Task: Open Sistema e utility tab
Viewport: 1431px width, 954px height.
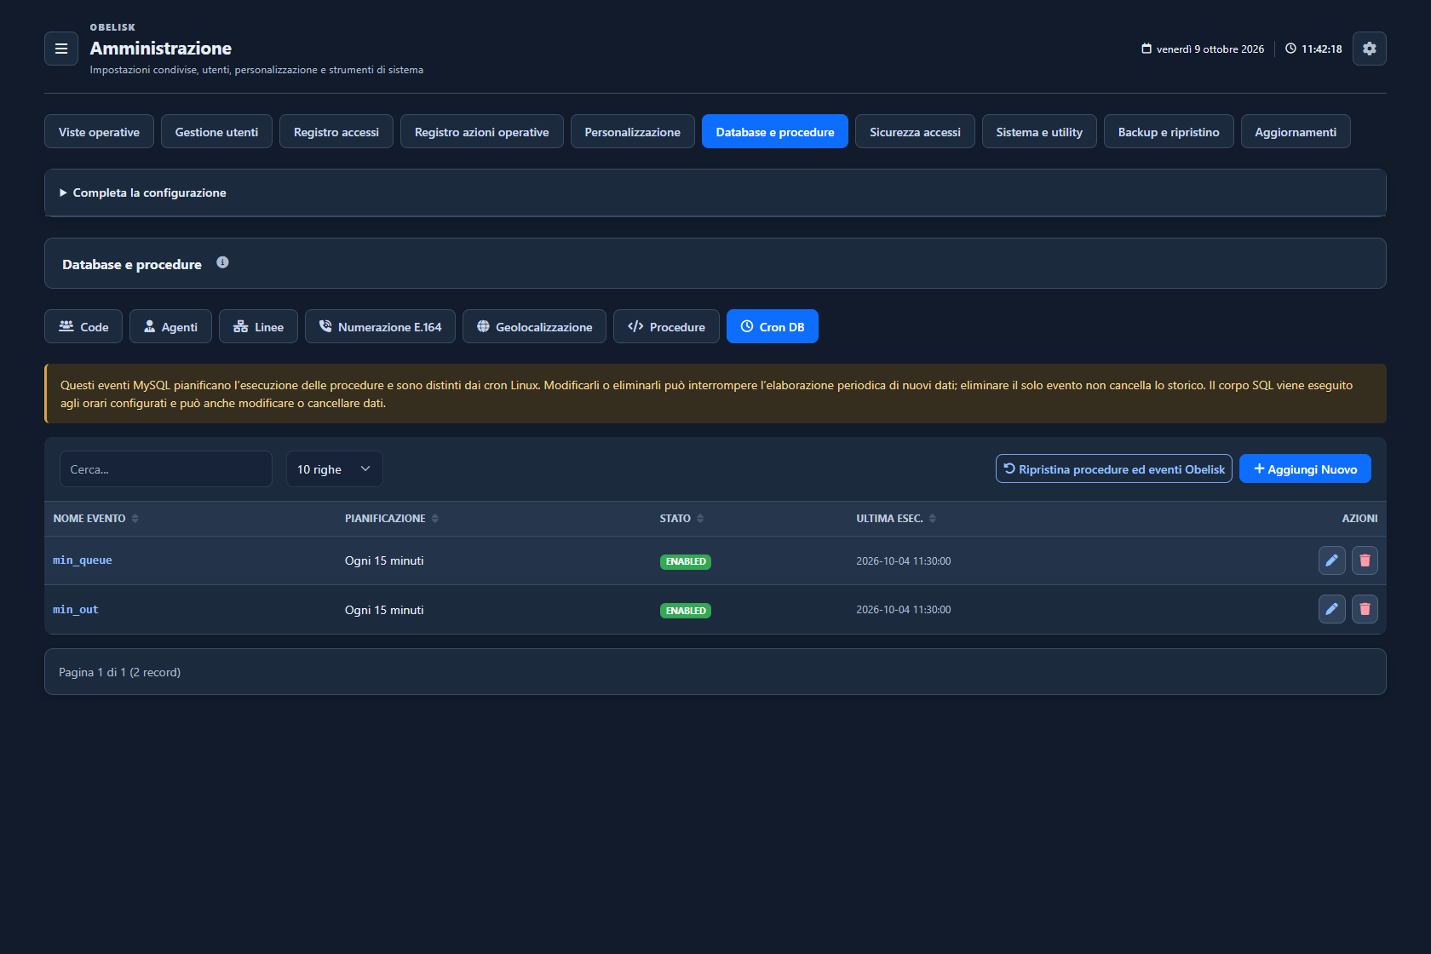Action: (x=1039, y=131)
